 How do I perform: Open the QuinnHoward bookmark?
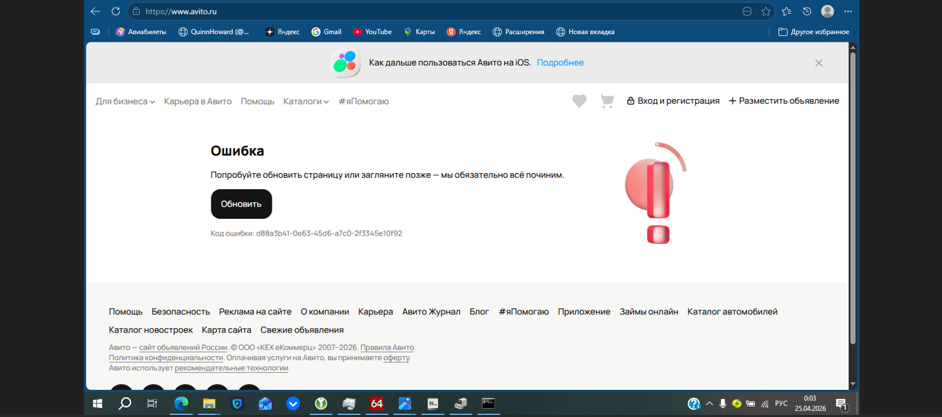214,32
